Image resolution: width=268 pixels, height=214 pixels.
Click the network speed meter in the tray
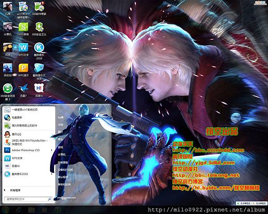251,203
